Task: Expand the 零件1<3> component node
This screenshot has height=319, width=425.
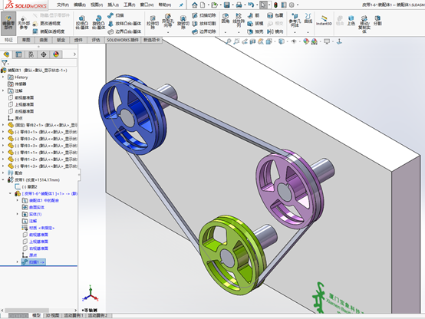Action: [3, 166]
